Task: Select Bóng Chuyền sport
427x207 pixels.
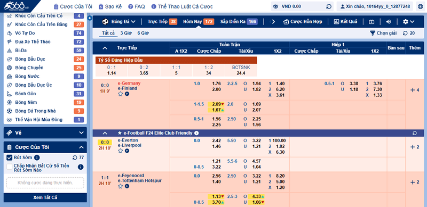Action: pos(45,68)
